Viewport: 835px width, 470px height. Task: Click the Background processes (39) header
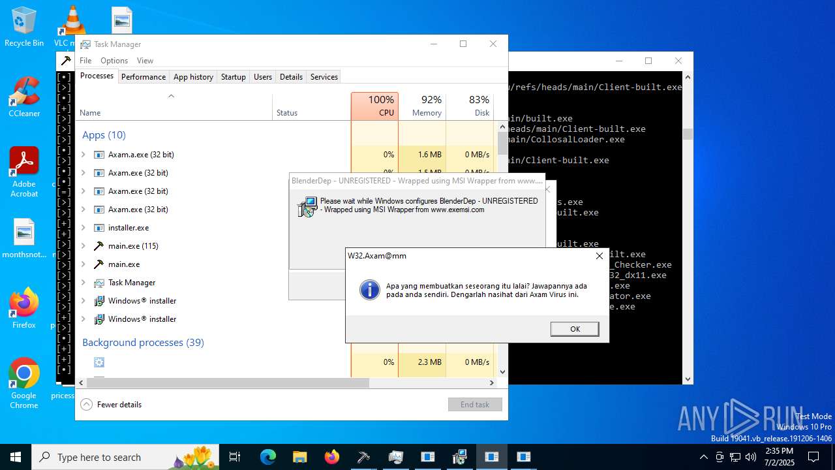click(x=143, y=343)
